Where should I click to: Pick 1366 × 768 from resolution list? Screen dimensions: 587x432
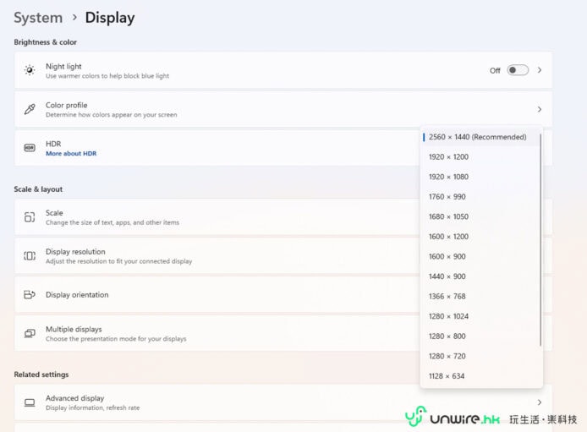coord(447,296)
